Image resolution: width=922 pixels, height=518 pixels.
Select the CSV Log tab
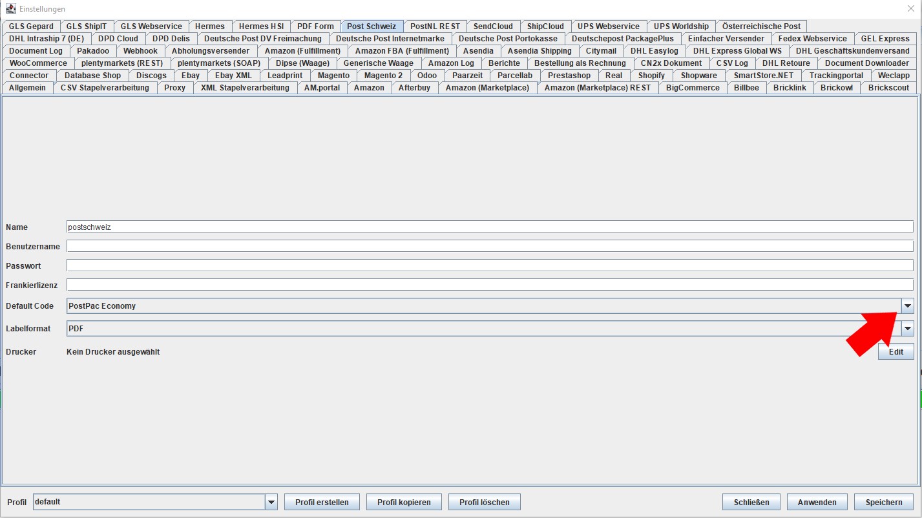pos(732,63)
